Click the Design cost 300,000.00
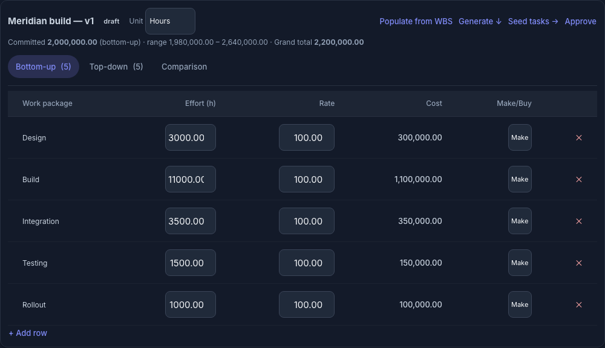 point(420,138)
